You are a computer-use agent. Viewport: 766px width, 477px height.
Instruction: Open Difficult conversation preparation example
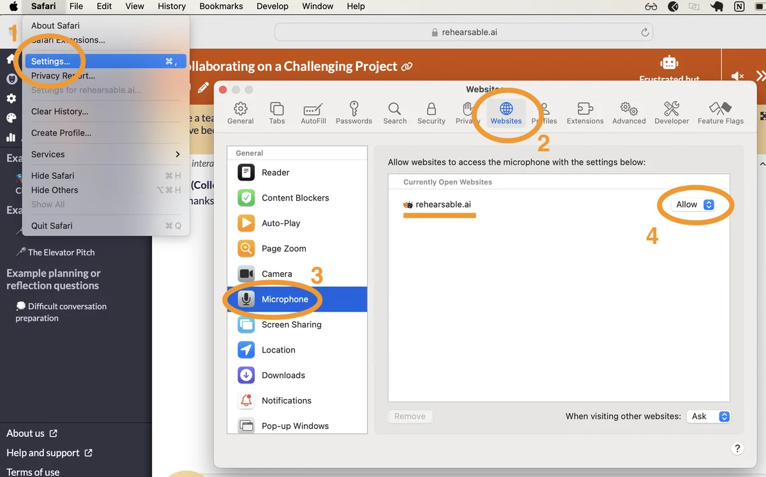coord(61,312)
